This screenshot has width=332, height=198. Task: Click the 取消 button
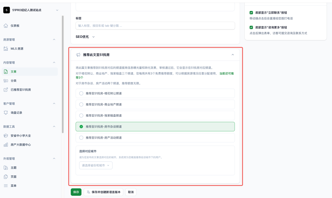[131, 192]
